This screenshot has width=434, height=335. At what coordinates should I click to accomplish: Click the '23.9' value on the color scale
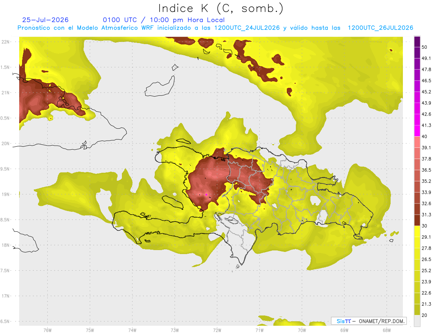click(426, 282)
